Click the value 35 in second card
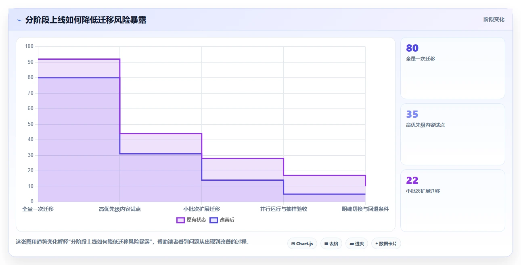The width and height of the screenshot is (521, 265). [x=412, y=115]
